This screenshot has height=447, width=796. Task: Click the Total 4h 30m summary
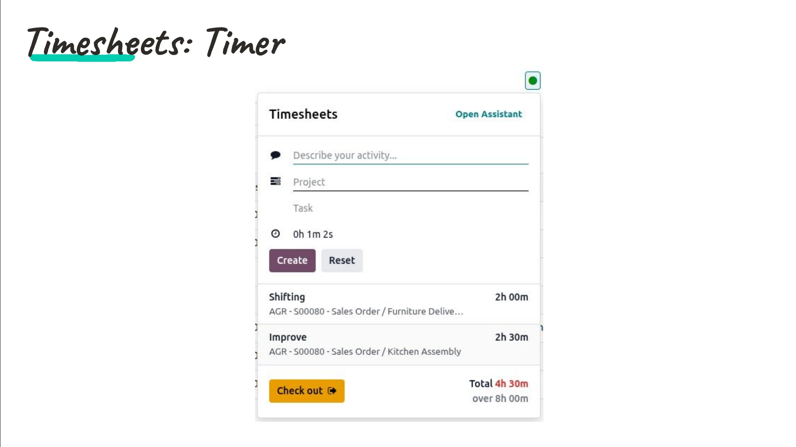[x=498, y=384]
